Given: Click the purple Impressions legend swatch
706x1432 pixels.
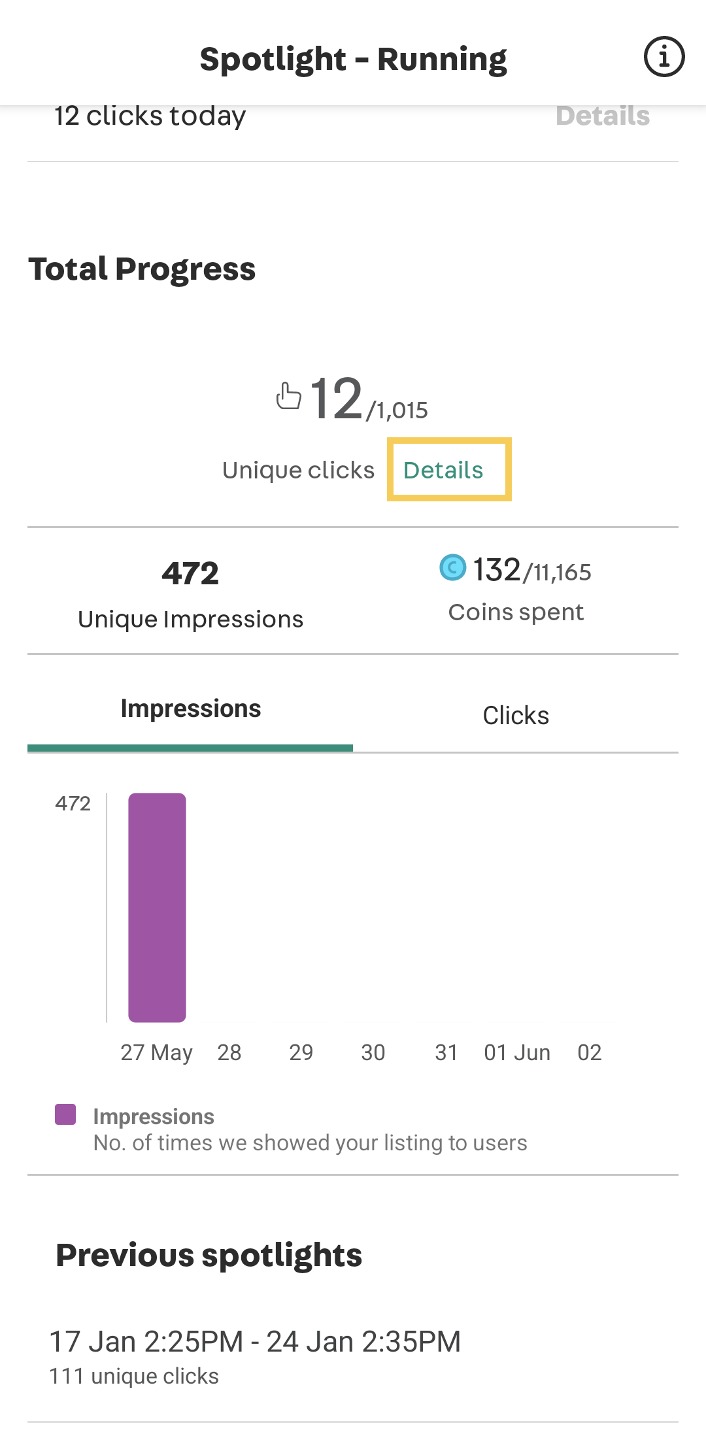Looking at the screenshot, I should pyautogui.click(x=65, y=1114).
